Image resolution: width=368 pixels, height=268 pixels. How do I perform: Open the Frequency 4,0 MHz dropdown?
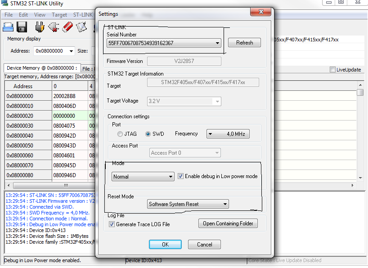(x=228, y=134)
